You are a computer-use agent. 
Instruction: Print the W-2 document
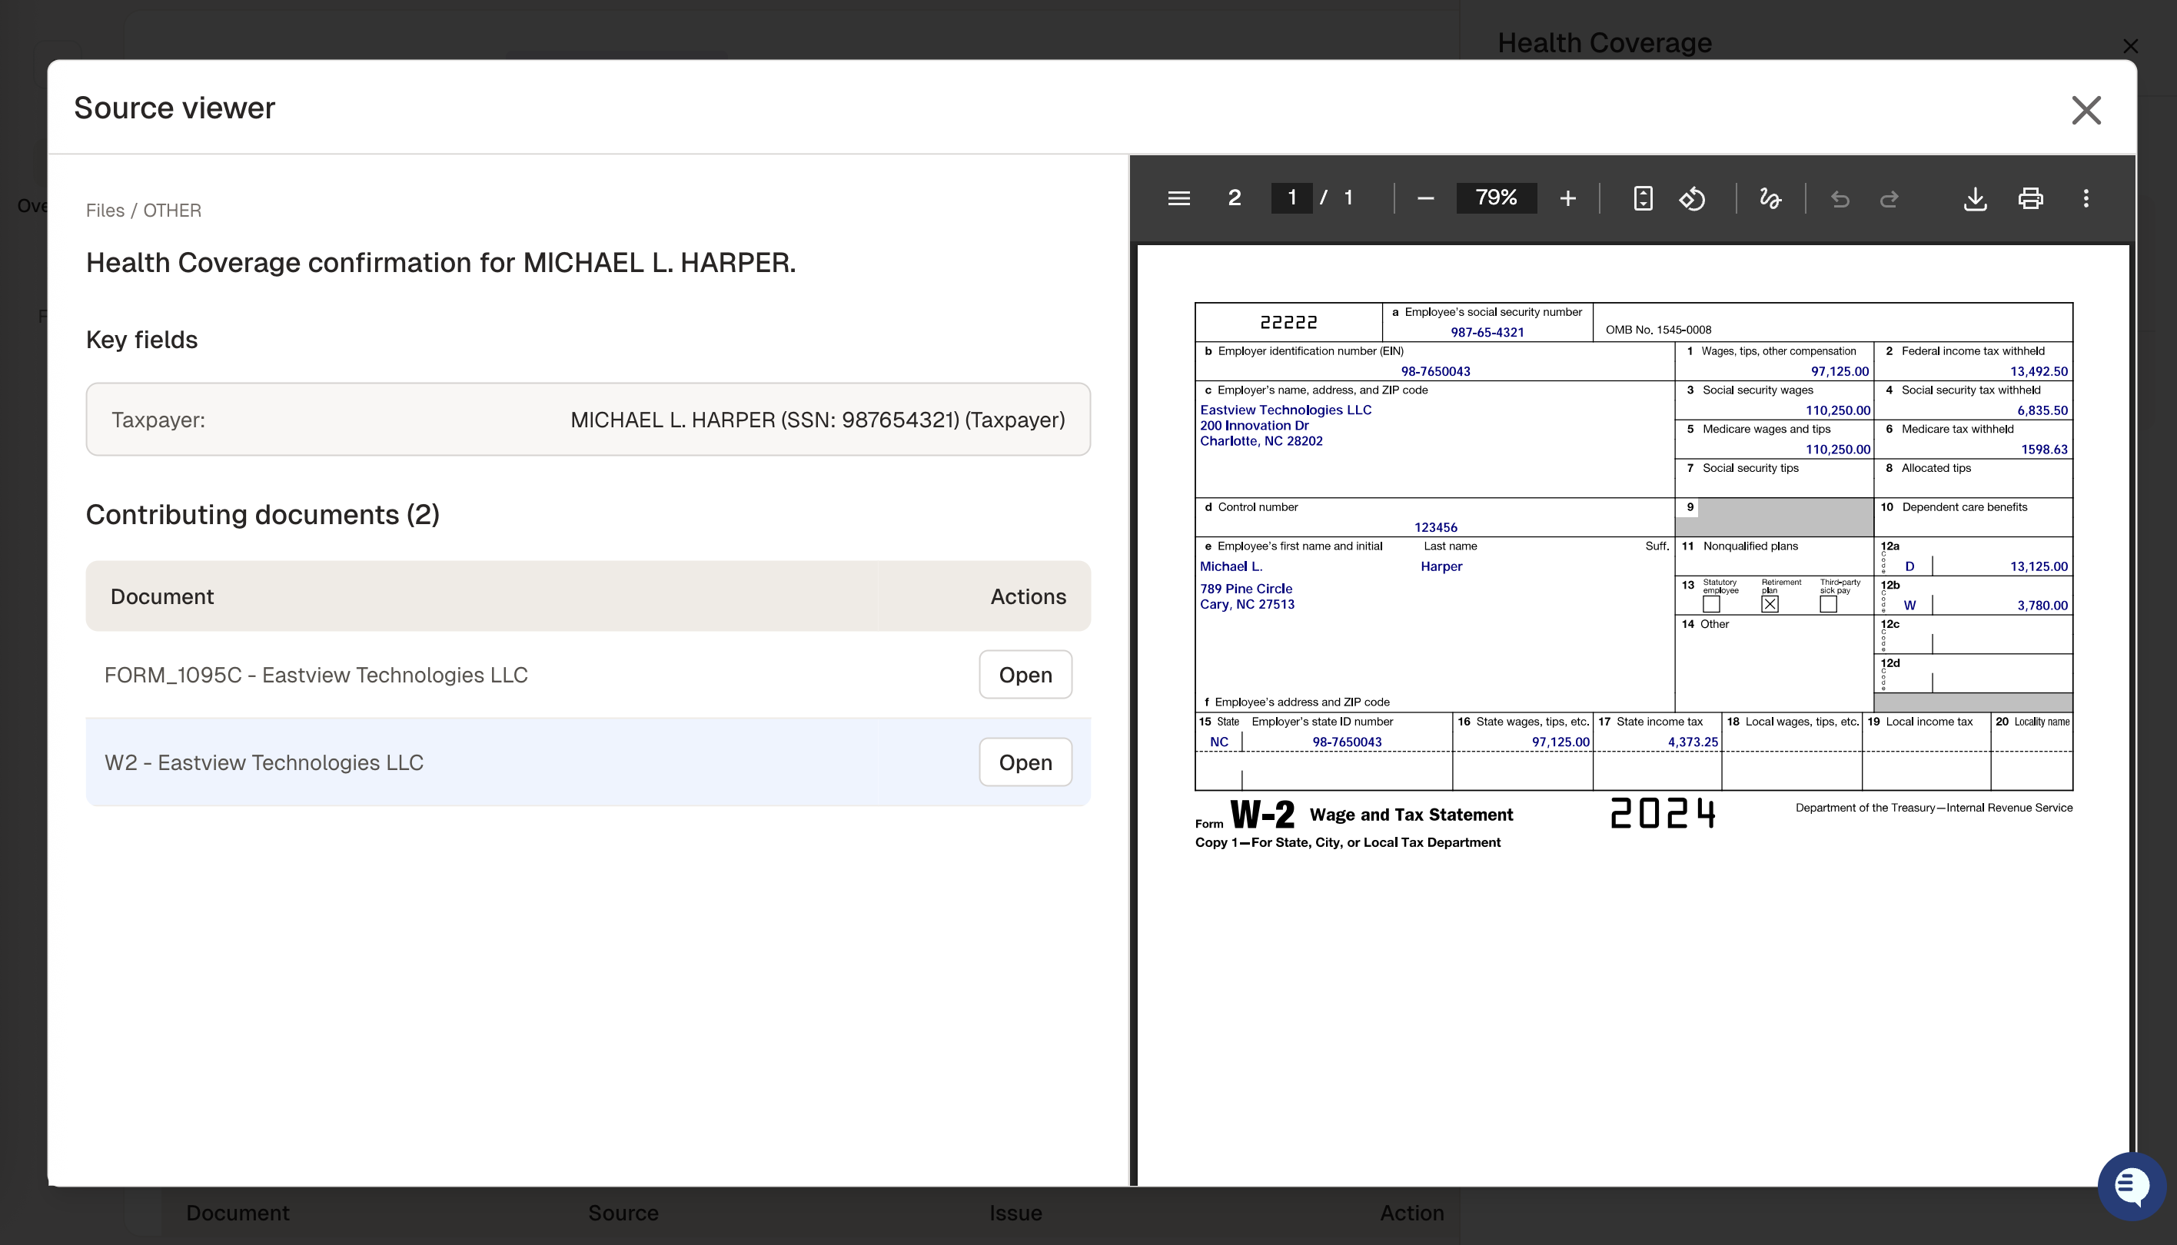coord(2030,198)
